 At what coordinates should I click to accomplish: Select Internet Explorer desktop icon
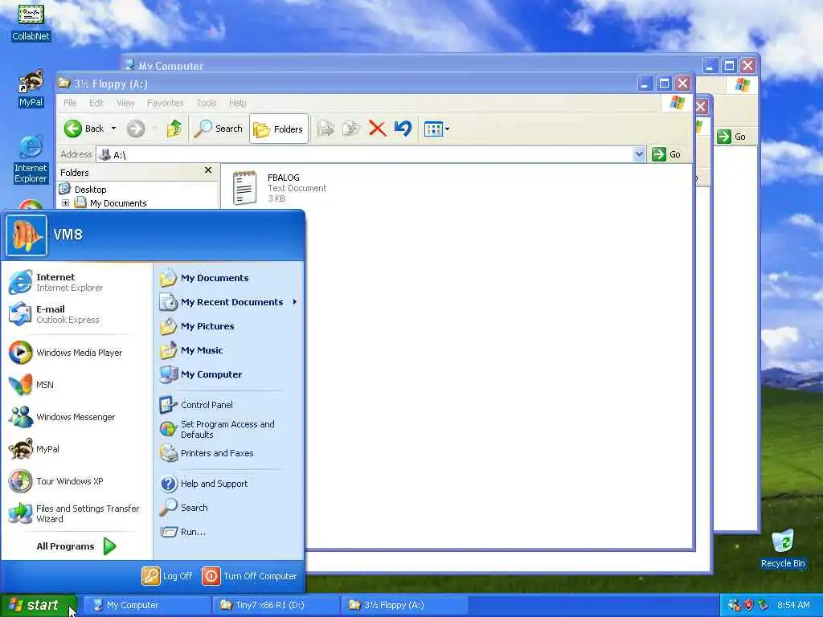tap(31, 159)
